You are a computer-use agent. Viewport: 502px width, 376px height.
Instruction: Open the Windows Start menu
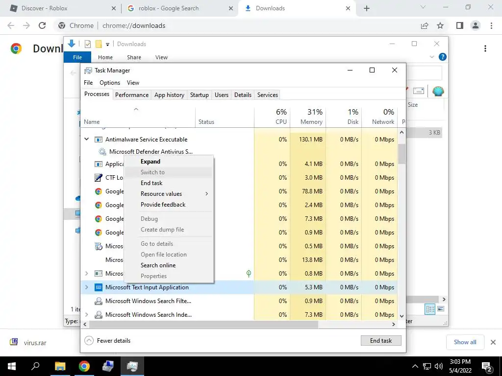(12, 366)
